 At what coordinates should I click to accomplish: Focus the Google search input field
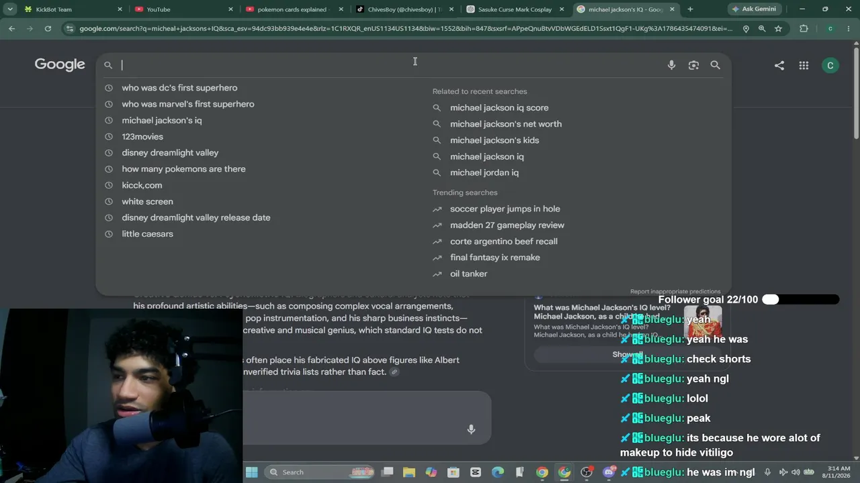click(390, 65)
